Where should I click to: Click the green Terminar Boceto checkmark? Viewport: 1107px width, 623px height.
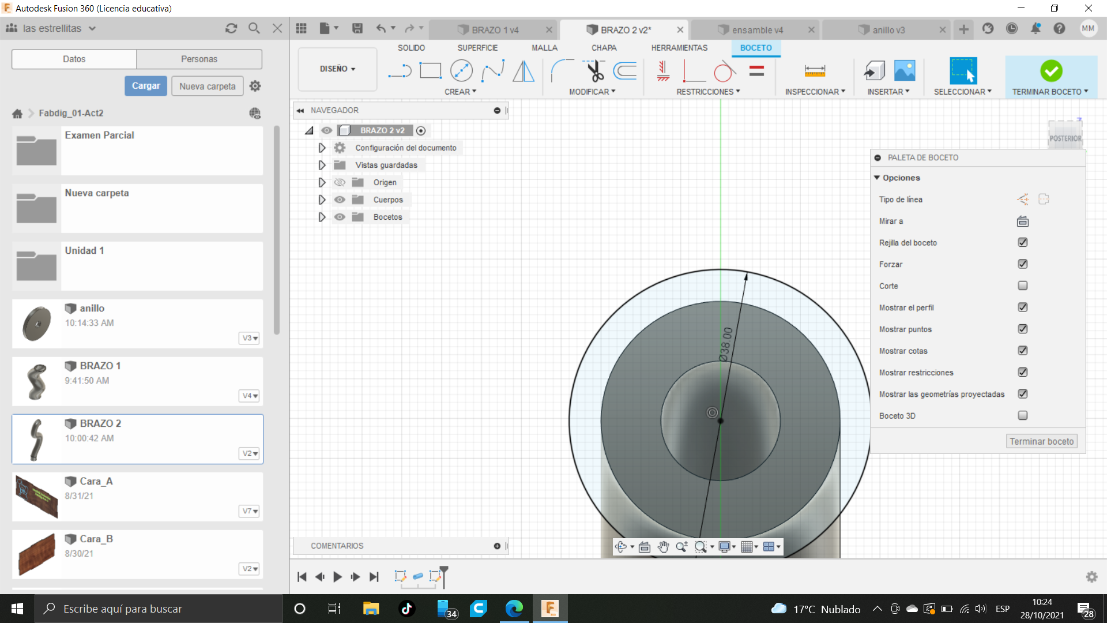click(x=1051, y=71)
